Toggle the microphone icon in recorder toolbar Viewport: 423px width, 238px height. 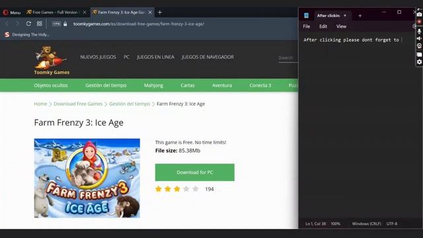coord(419,31)
